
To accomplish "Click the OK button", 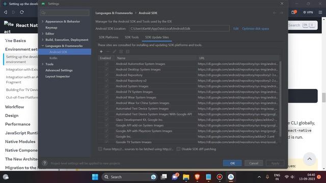I will click(x=232, y=163).
